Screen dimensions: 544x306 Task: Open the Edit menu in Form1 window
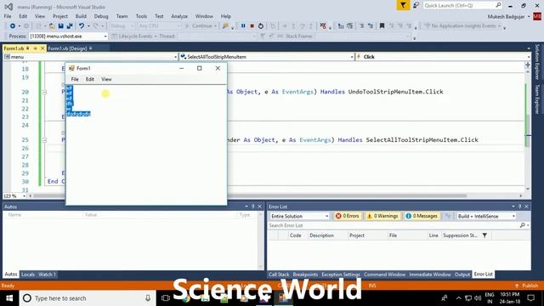point(90,79)
